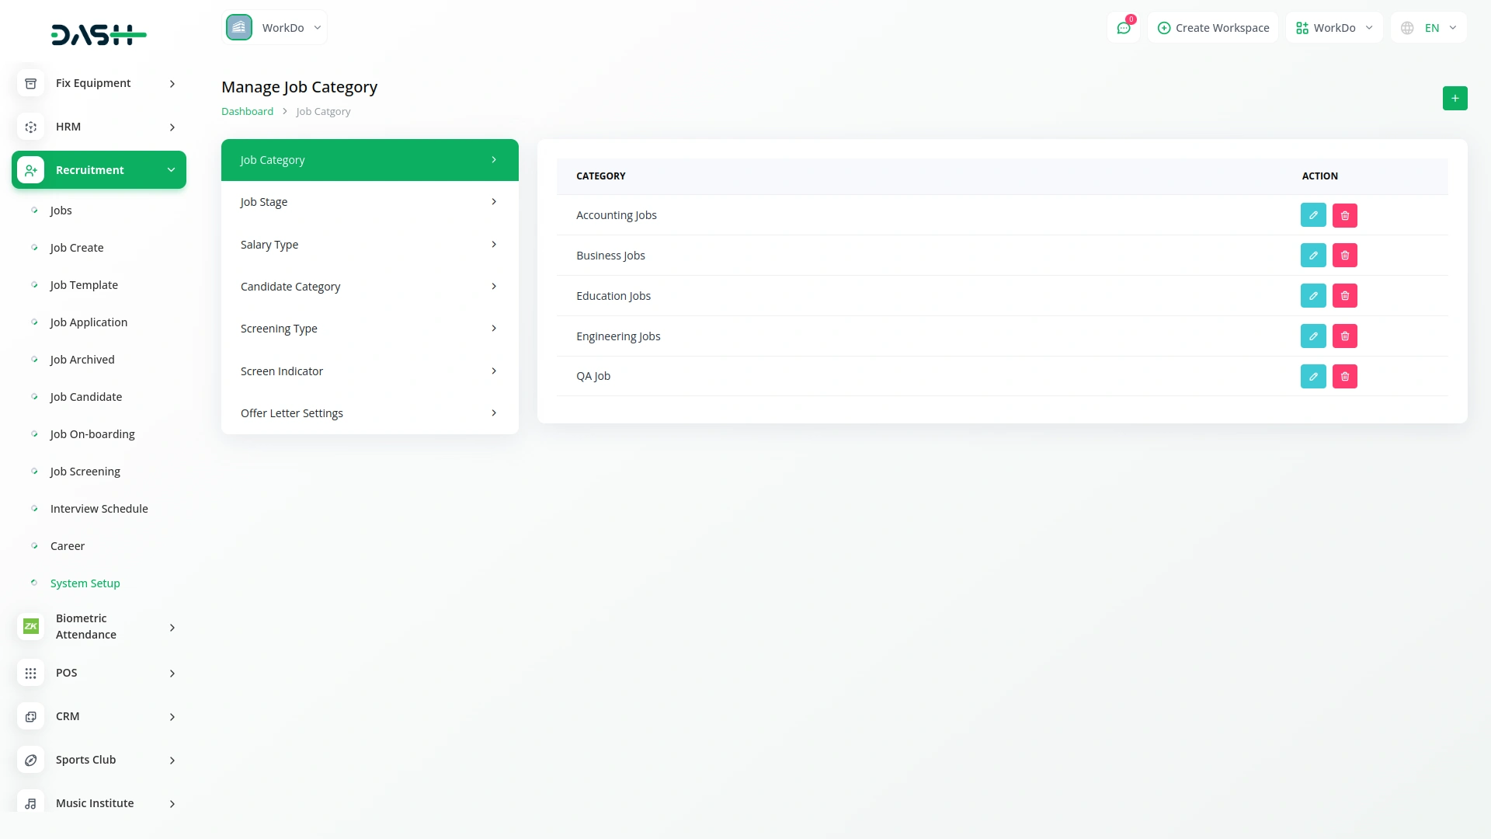This screenshot has width=1491, height=839.
Task: Open the WorkDo workspace switcher dropdown
Action: click(275, 27)
